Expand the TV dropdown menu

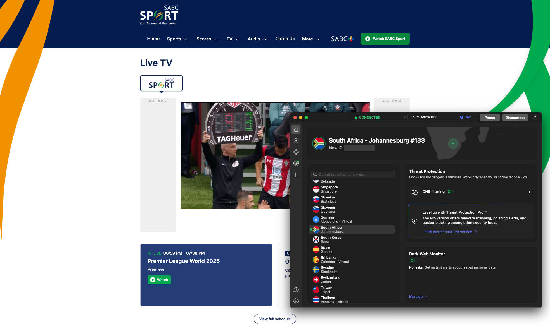pyautogui.click(x=233, y=39)
